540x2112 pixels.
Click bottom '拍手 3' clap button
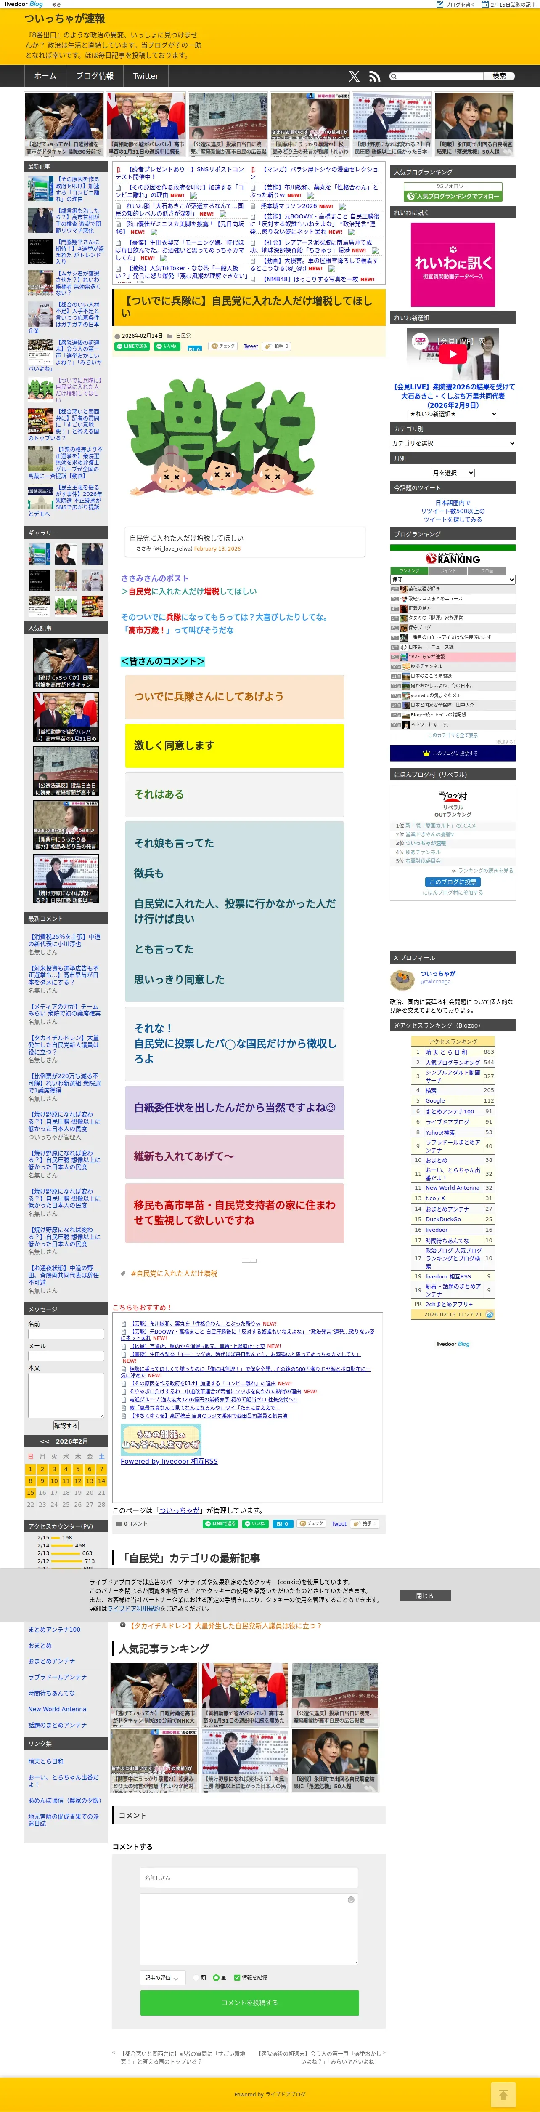coord(365,1523)
